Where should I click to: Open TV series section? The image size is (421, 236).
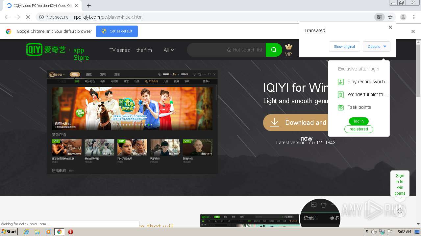pyautogui.click(x=119, y=50)
